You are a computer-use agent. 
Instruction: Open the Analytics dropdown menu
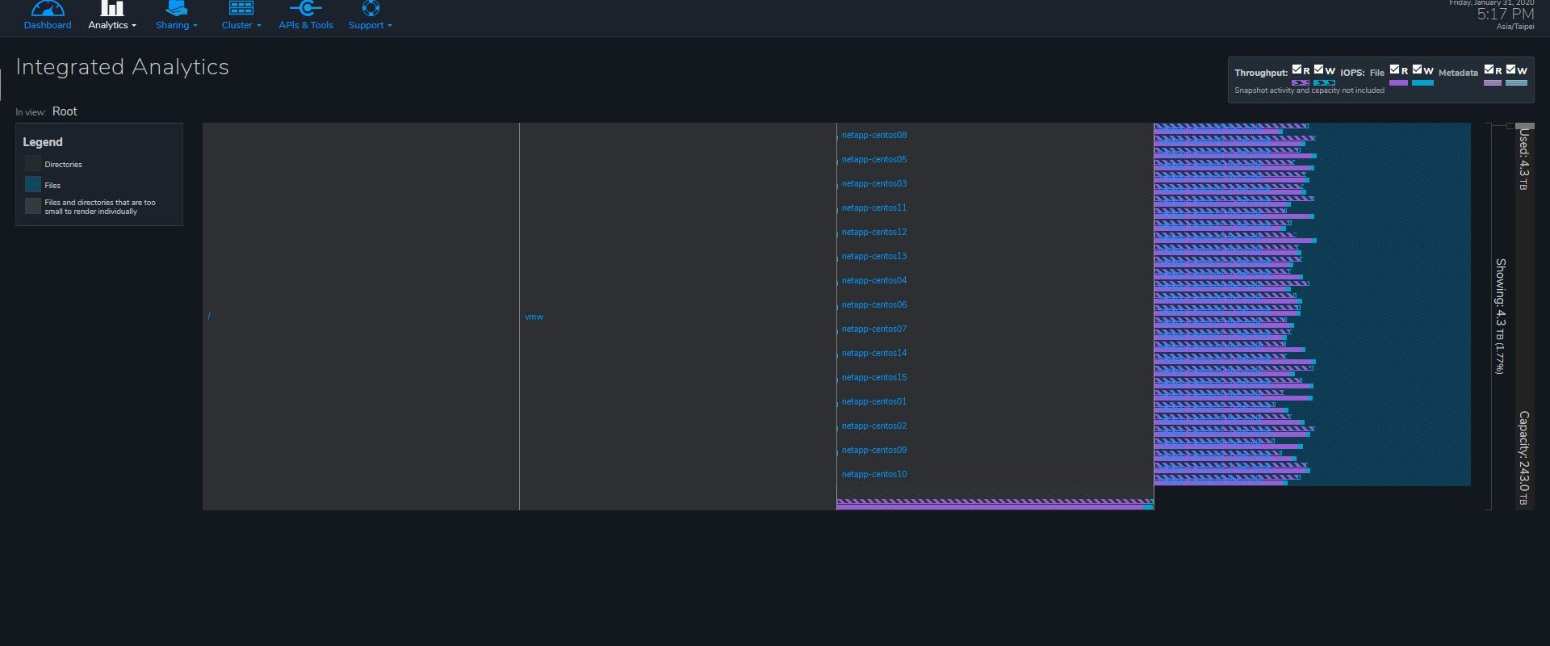coord(112,25)
